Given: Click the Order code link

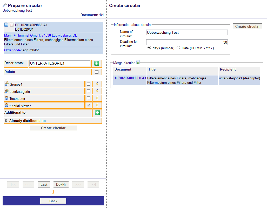Looking at the screenshot, I should click(x=13, y=50).
